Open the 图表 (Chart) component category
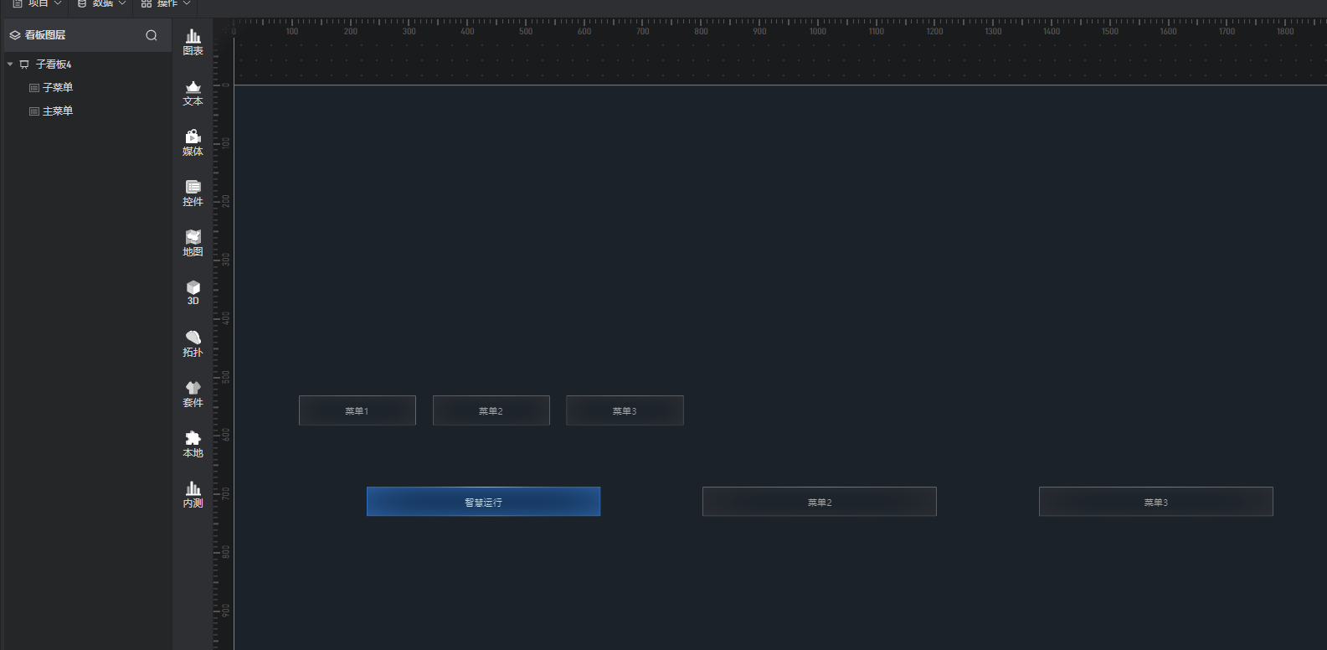 (x=193, y=41)
